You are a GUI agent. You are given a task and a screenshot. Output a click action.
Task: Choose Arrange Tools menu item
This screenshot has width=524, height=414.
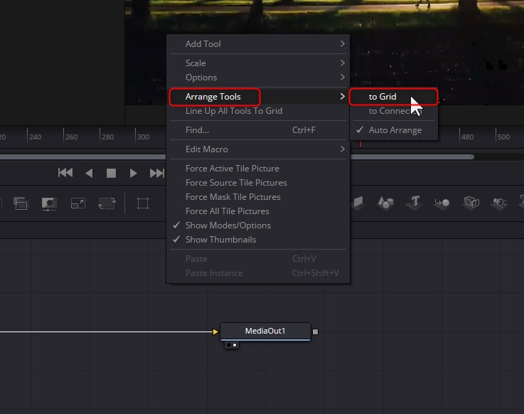pyautogui.click(x=258, y=97)
